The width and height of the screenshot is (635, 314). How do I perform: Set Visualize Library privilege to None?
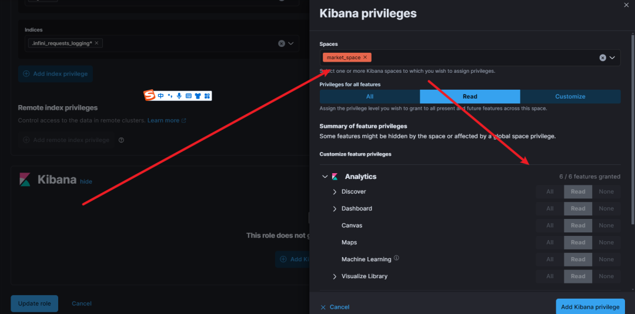606,276
